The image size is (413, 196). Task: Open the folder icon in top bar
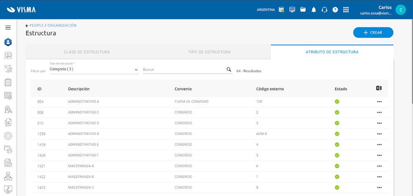[303, 9]
